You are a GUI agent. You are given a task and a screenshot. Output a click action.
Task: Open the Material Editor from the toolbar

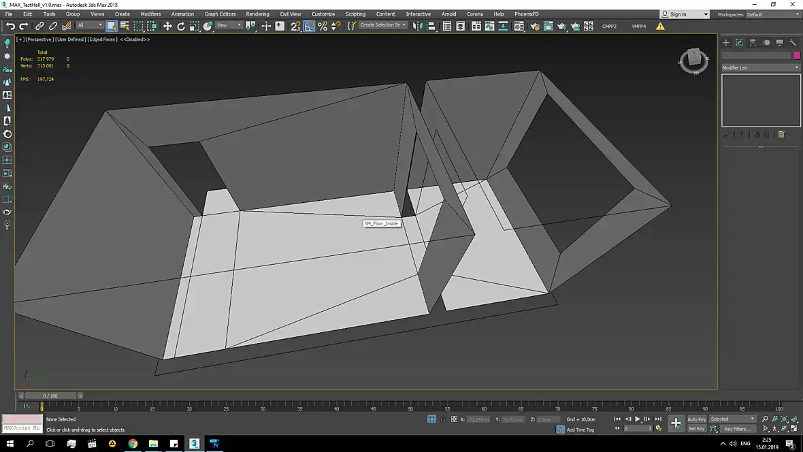pyautogui.click(x=519, y=26)
